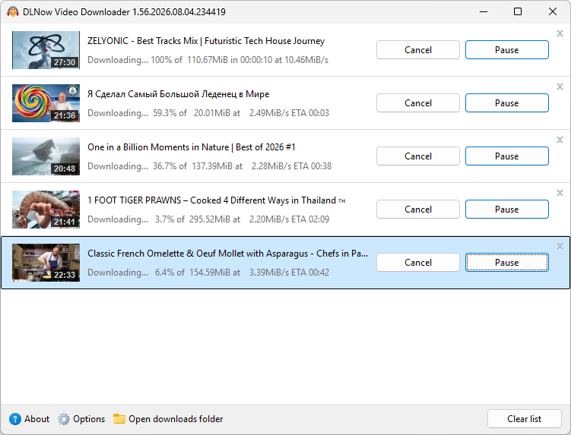Select the ZELYONIC thumbnail showing 27:30

pyautogui.click(x=46, y=50)
